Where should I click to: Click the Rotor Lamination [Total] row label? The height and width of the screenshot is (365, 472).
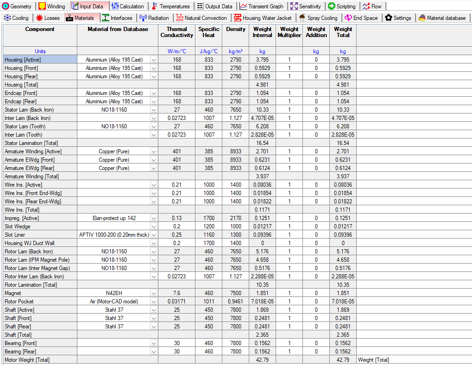tap(40, 285)
